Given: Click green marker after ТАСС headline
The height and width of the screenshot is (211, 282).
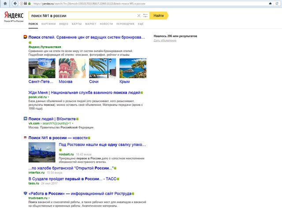Looking at the screenshot, I should tap(118, 179).
